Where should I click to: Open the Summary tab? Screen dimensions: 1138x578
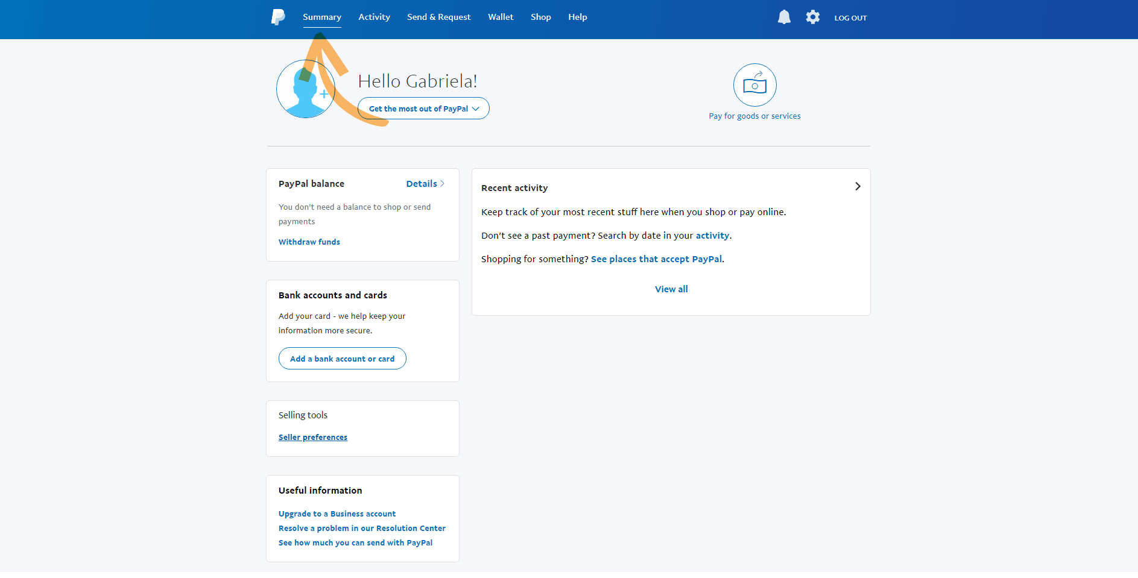(x=322, y=17)
